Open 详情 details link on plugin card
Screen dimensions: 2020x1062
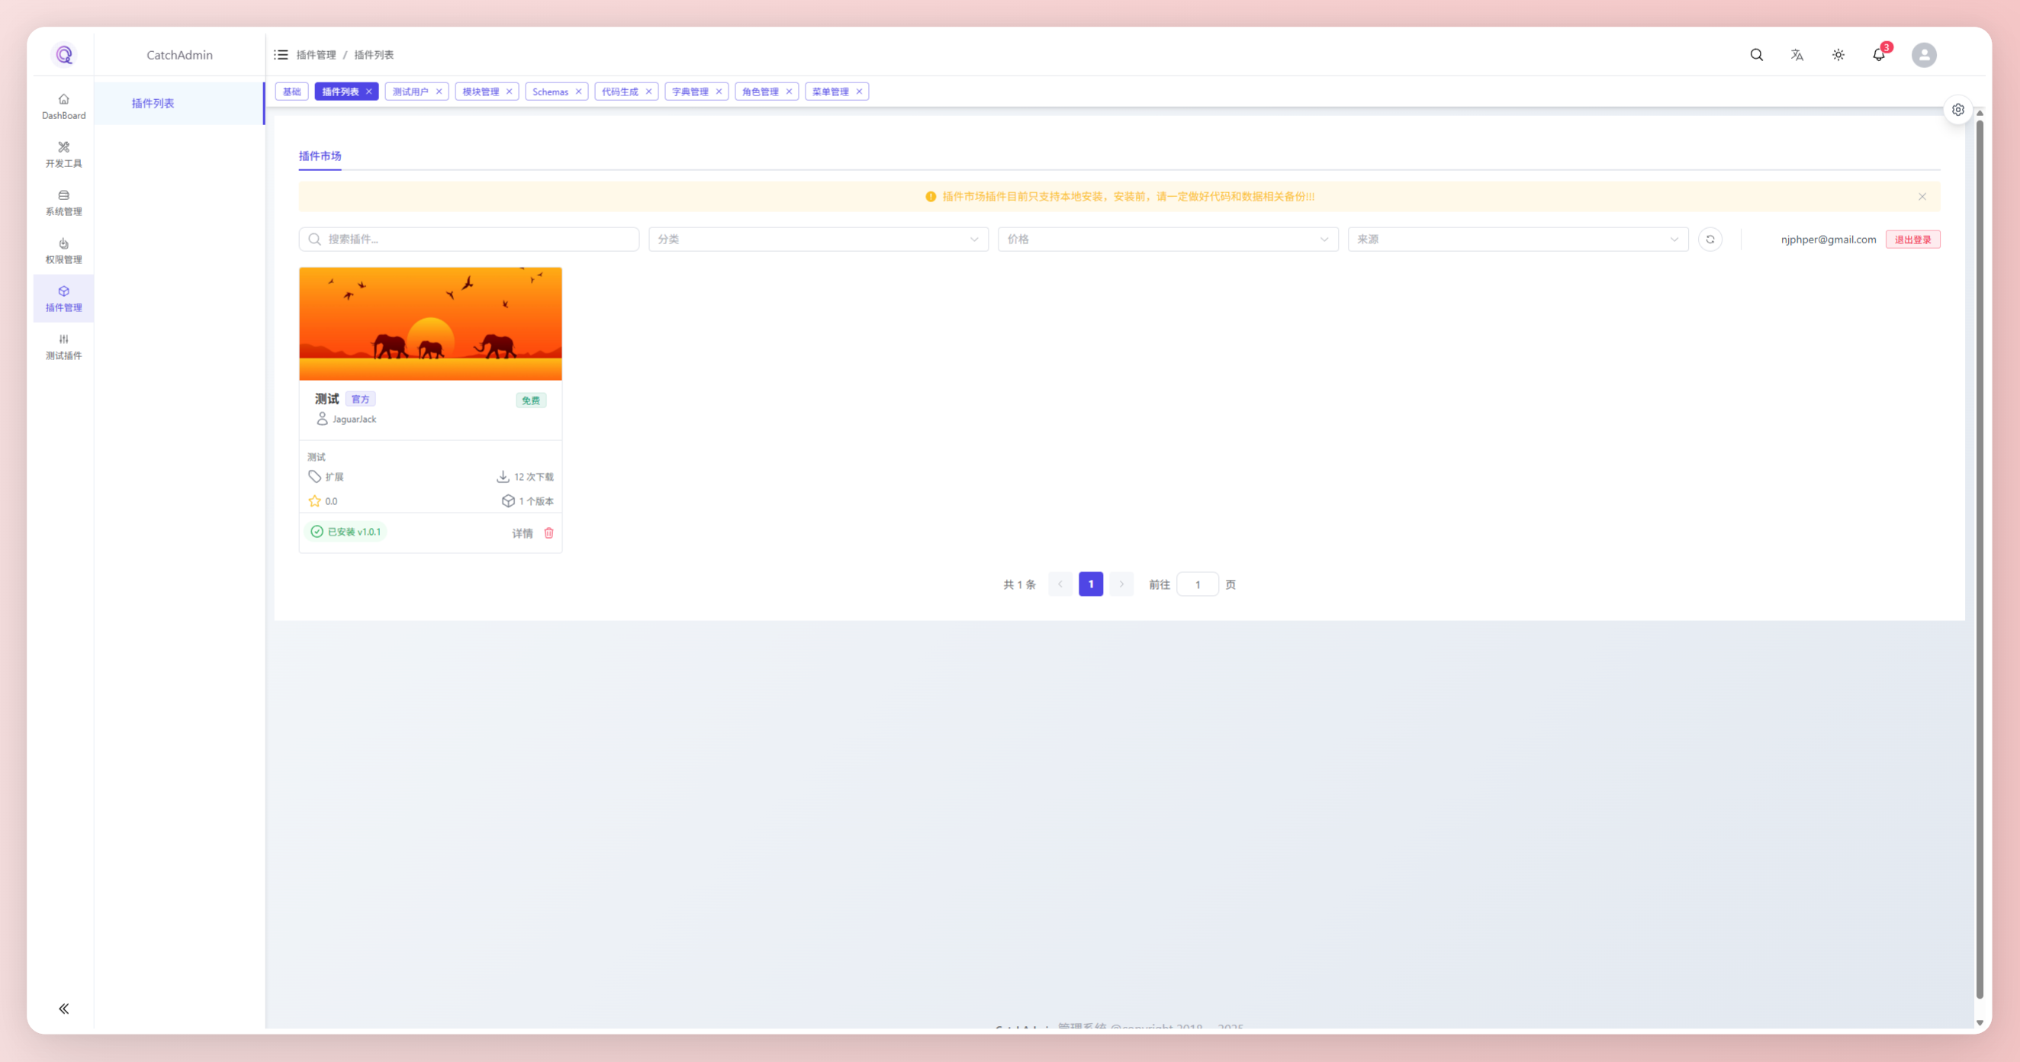tap(523, 533)
